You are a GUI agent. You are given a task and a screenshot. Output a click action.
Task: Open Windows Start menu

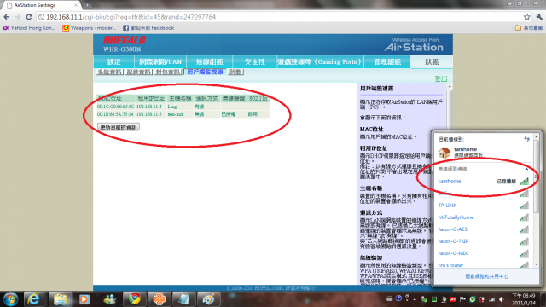click(x=10, y=299)
